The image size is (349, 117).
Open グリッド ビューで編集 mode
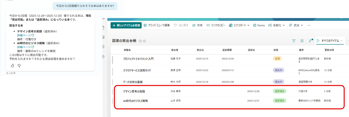(157, 25)
